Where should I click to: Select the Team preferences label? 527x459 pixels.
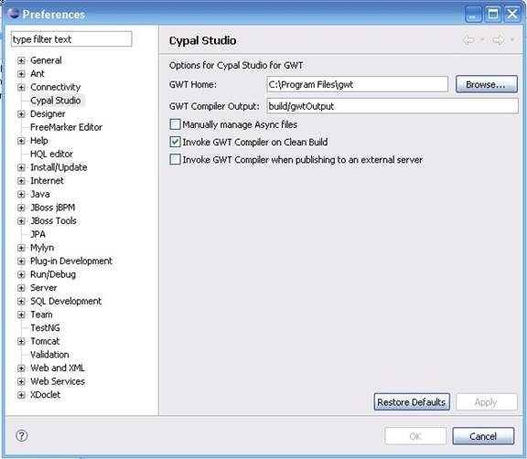coord(41,315)
